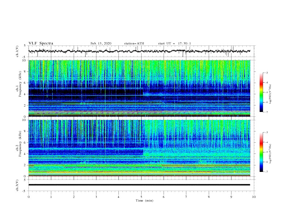
Task: Click the "10" kHz tick of ch.2 spectrogram
Action: coord(24,120)
